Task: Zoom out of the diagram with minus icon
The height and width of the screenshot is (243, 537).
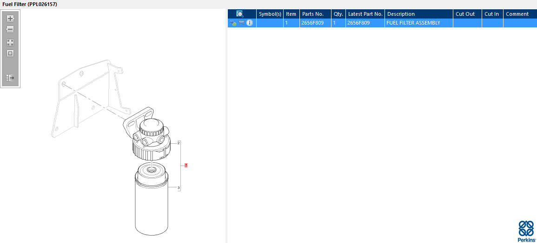Action: coord(10,29)
